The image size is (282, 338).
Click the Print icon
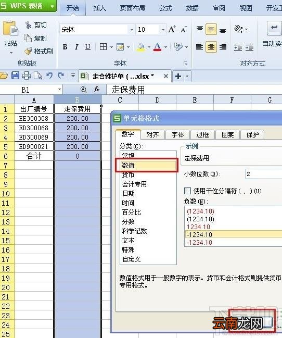click(27, 76)
